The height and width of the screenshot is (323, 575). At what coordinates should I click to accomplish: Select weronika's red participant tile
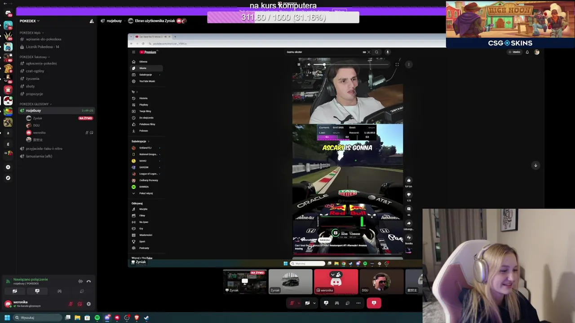336,282
